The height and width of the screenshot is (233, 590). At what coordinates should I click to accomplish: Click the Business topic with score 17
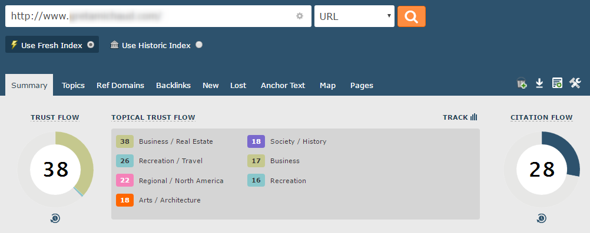click(285, 161)
